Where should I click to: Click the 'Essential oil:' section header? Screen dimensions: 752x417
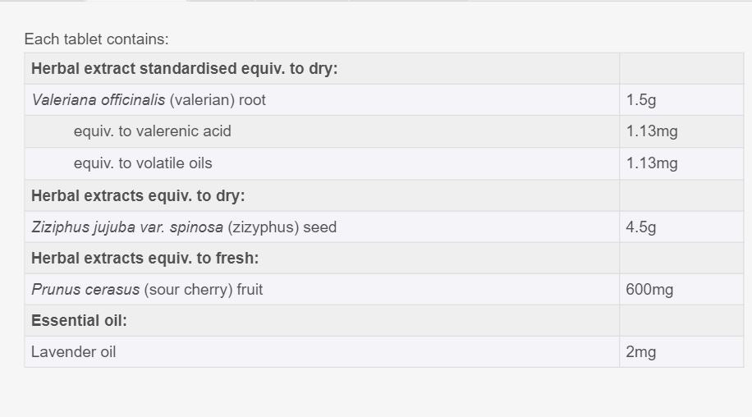(79, 321)
